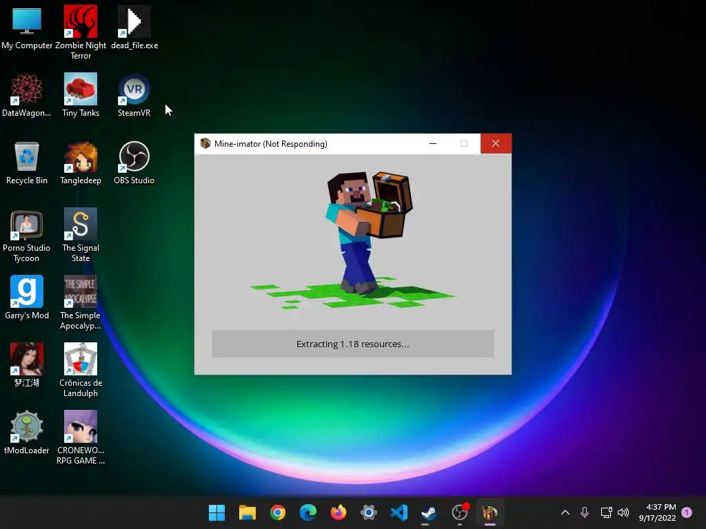Select the SteamVR desktop shortcut
The image size is (706, 529).
click(134, 95)
